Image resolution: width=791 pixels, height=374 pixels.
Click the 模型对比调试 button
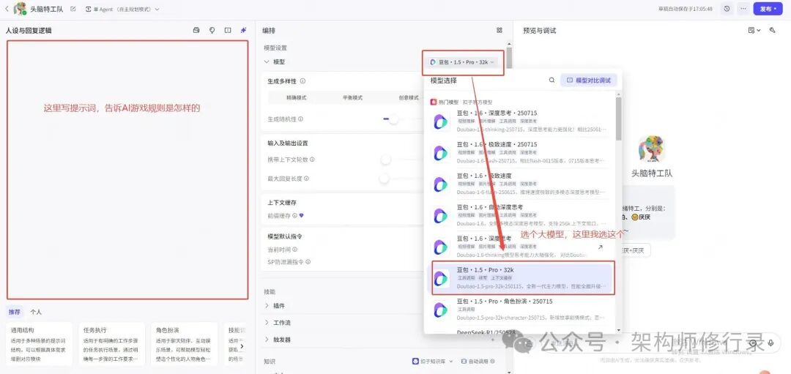(589, 81)
